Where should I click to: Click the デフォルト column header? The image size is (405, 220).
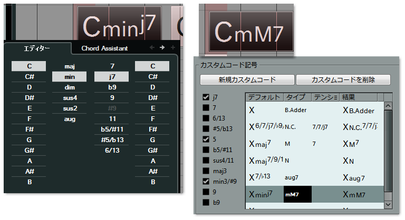(264, 97)
